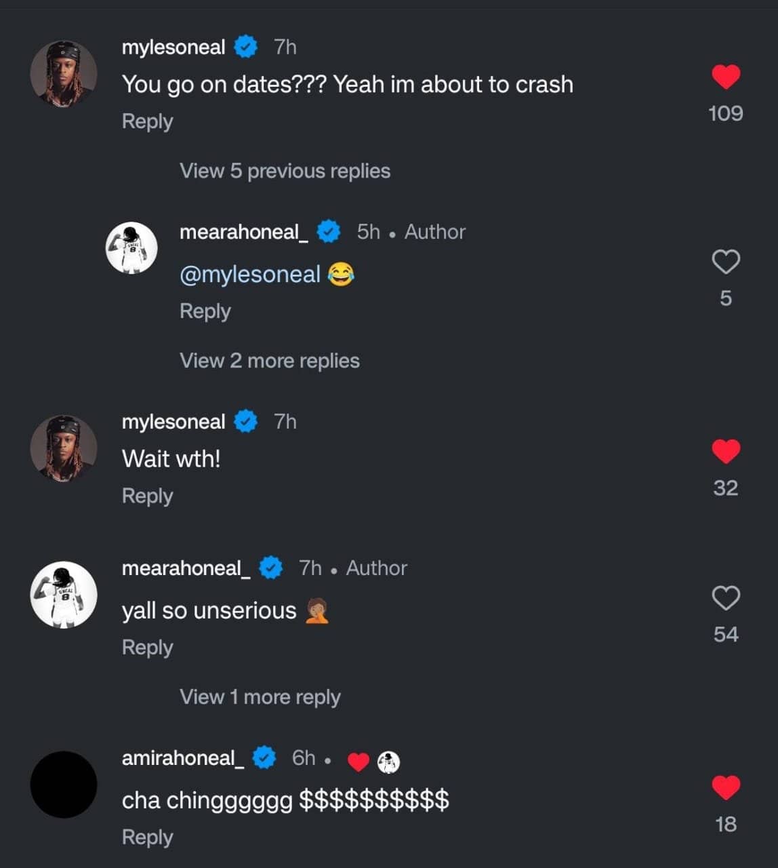778x868 pixels.
Task: Expand "View 1 more reply"
Action: pos(260,697)
